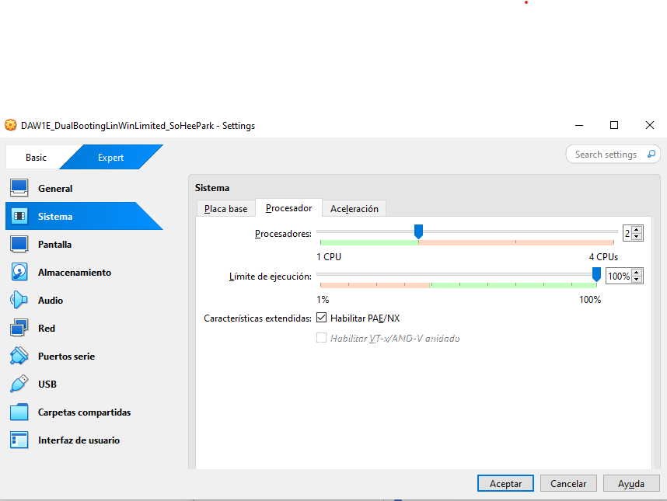The width and height of the screenshot is (667, 501).
Task: Click the Procesadores slider handle
Action: pyautogui.click(x=418, y=231)
